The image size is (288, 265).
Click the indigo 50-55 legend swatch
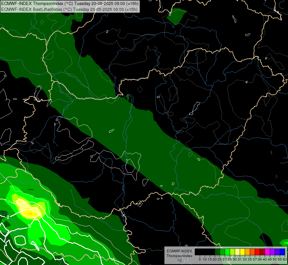277,252
